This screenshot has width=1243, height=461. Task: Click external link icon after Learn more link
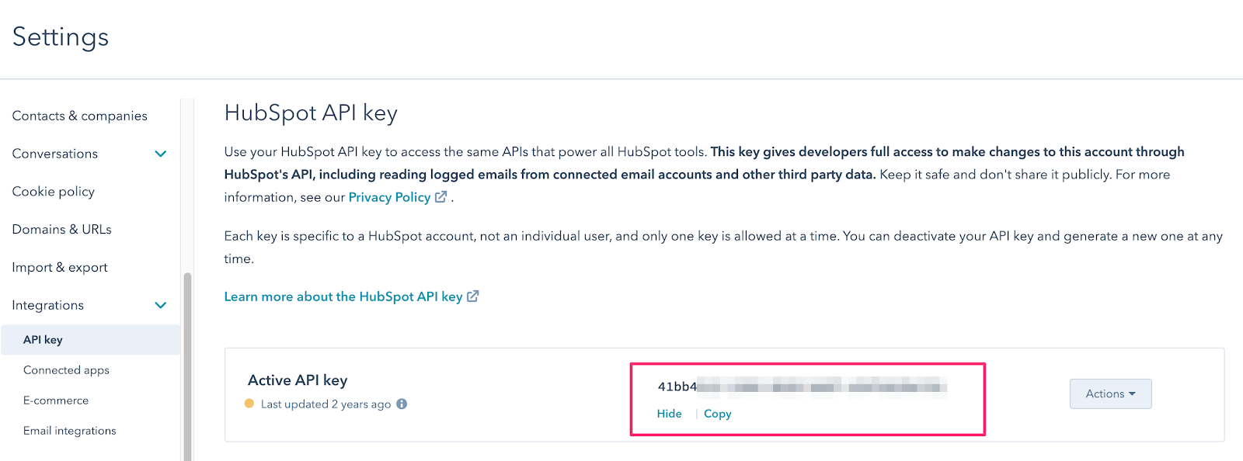(473, 296)
